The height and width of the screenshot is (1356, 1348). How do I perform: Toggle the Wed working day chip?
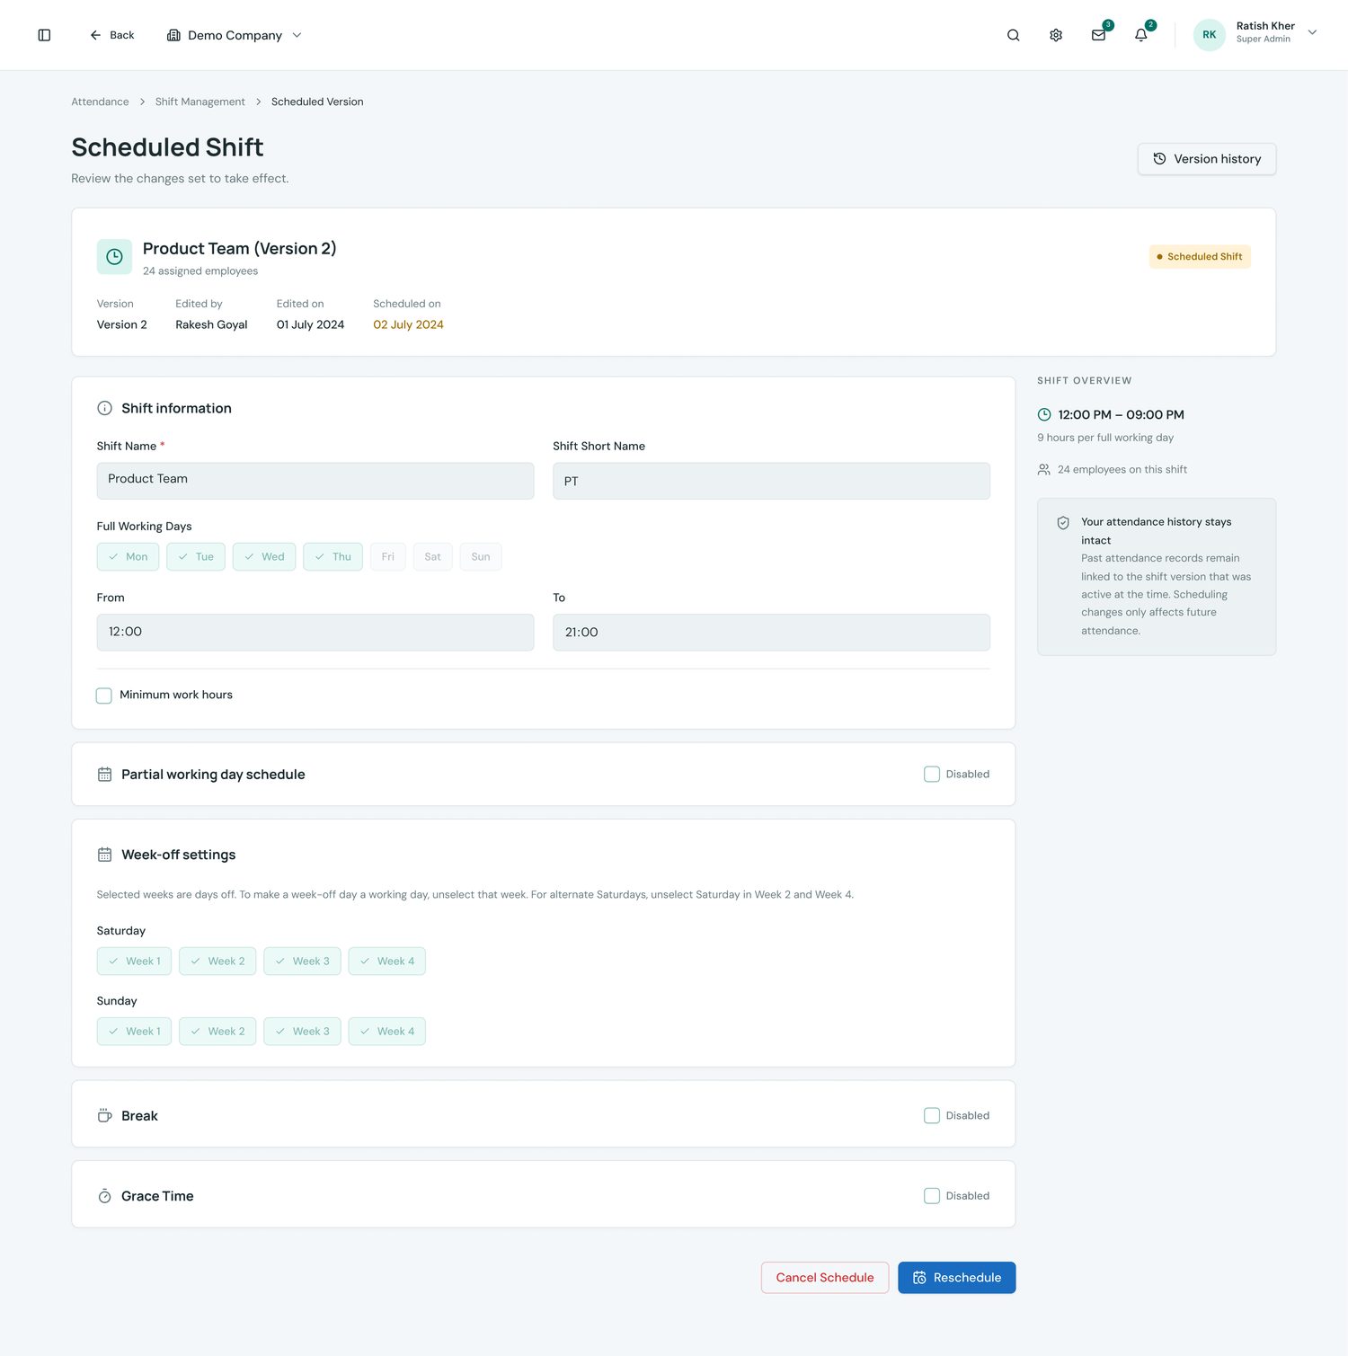point(264,557)
